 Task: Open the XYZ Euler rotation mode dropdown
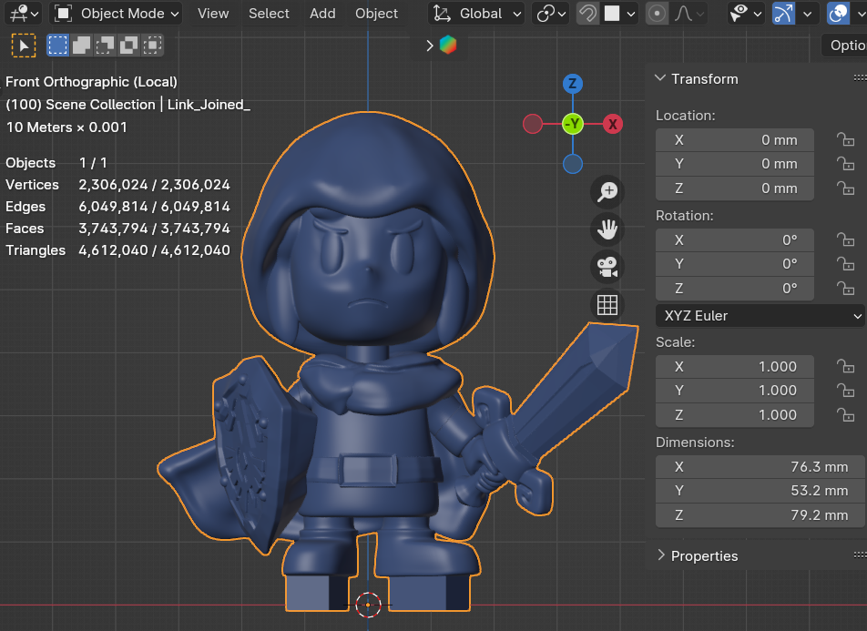pyautogui.click(x=760, y=316)
